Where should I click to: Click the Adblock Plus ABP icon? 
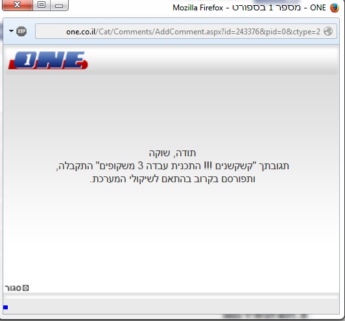point(21,31)
